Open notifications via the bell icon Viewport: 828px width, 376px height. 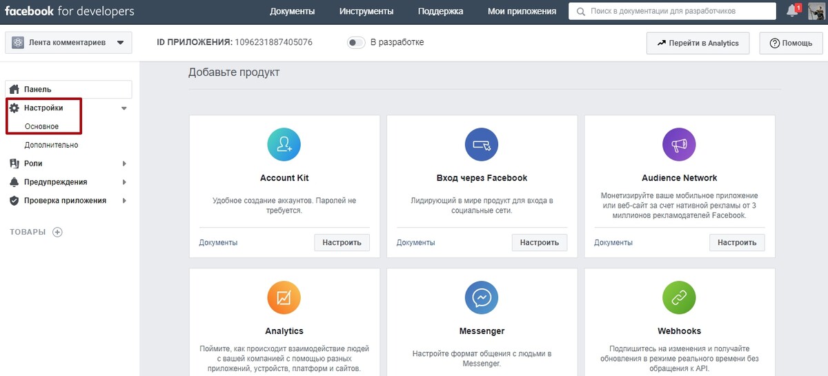click(x=793, y=11)
